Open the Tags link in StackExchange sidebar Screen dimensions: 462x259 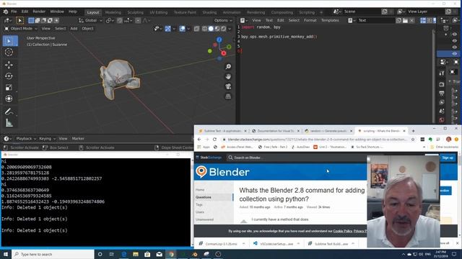pyautogui.click(x=199, y=204)
